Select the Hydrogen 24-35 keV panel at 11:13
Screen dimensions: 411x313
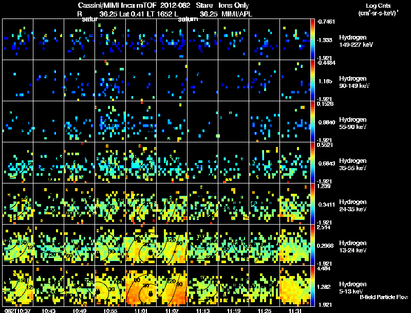click(x=202, y=204)
